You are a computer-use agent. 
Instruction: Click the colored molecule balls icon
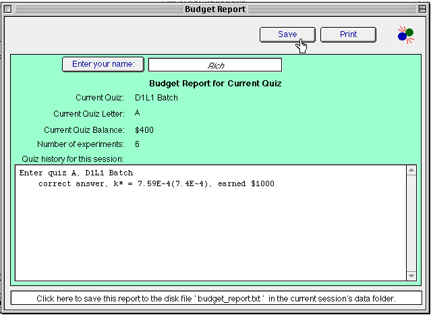405,34
